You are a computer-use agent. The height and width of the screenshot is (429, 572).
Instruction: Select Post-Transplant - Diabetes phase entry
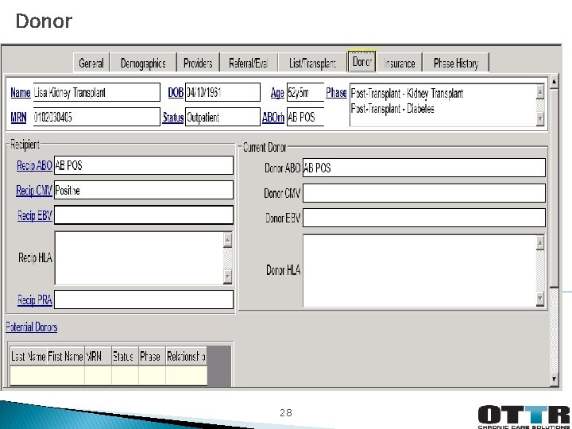pyautogui.click(x=392, y=109)
